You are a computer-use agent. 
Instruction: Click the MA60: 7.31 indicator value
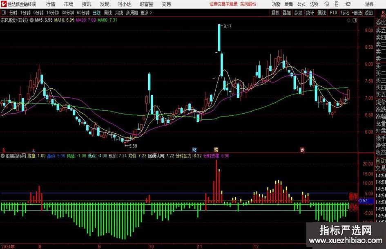point(107,20)
